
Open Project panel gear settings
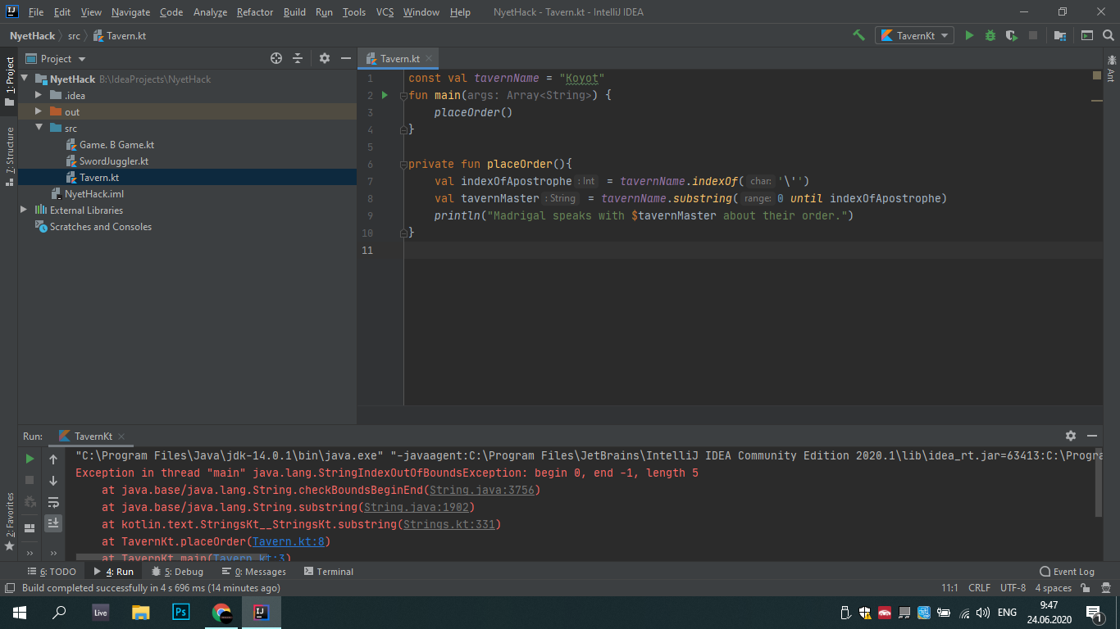click(324, 58)
